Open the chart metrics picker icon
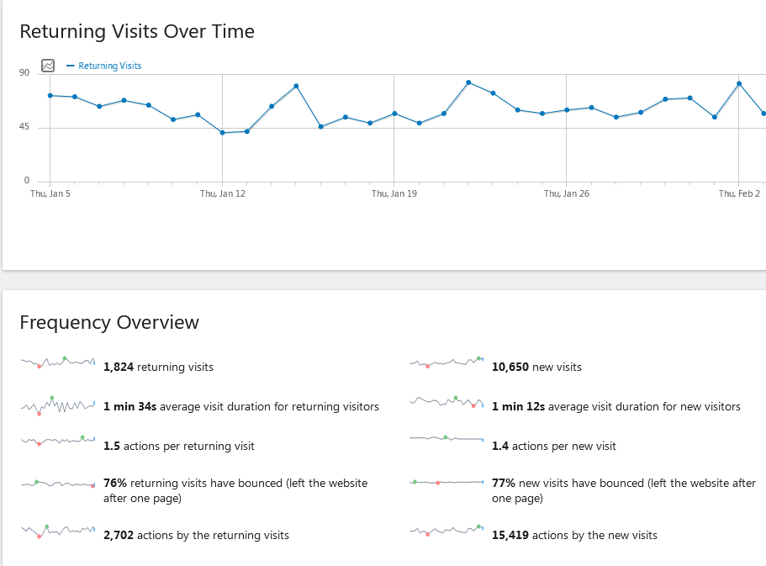 click(x=49, y=66)
